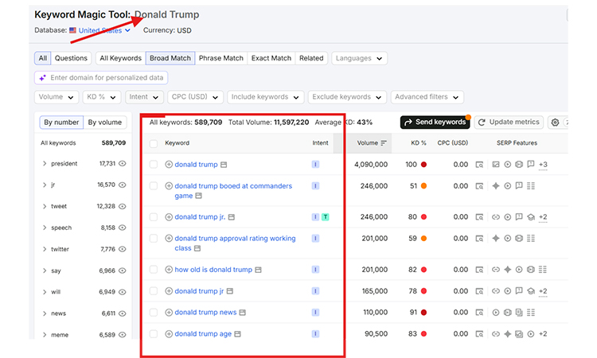Select the Related tab

point(311,58)
